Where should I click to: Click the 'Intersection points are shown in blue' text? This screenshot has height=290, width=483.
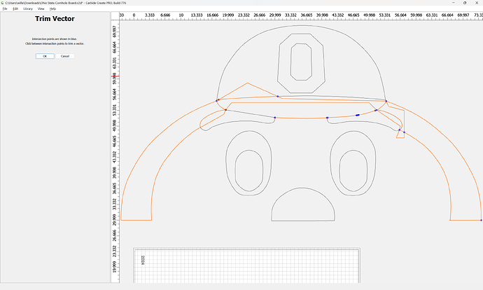tap(55, 39)
